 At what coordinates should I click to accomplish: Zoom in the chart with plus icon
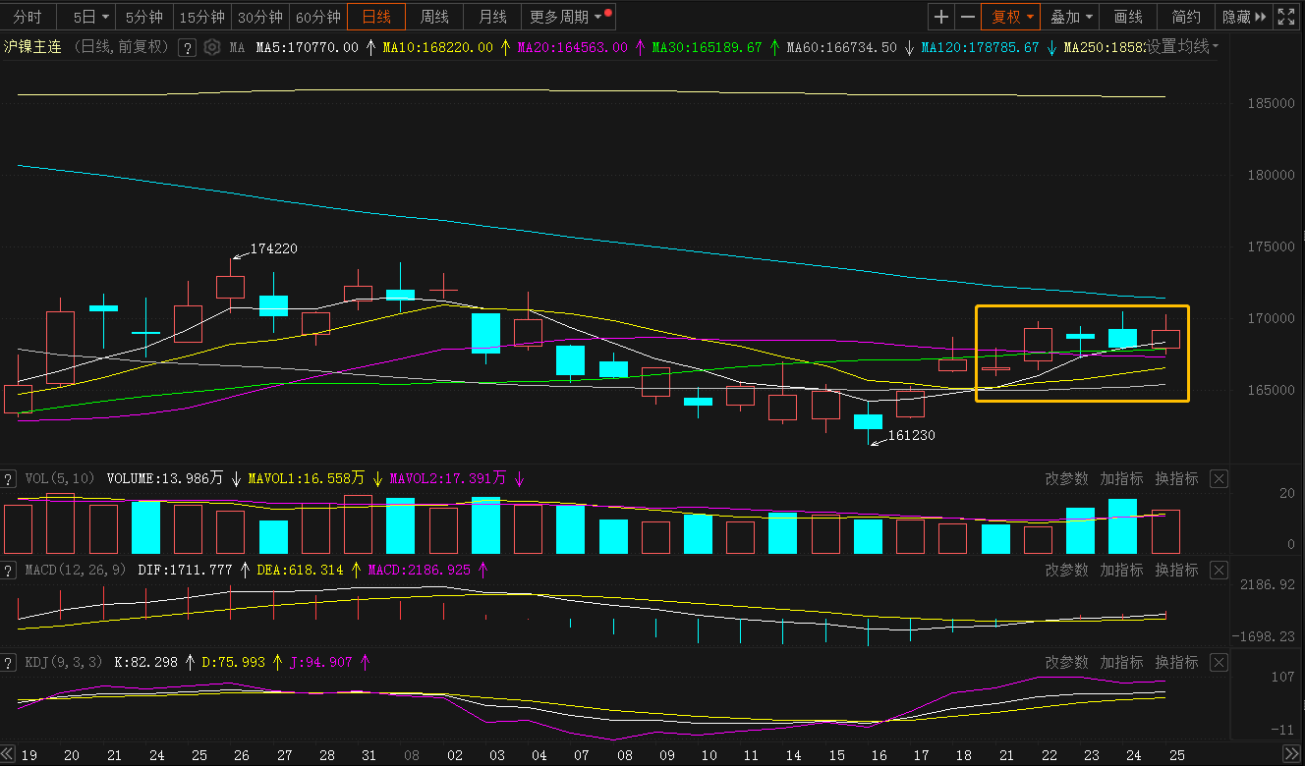[941, 17]
